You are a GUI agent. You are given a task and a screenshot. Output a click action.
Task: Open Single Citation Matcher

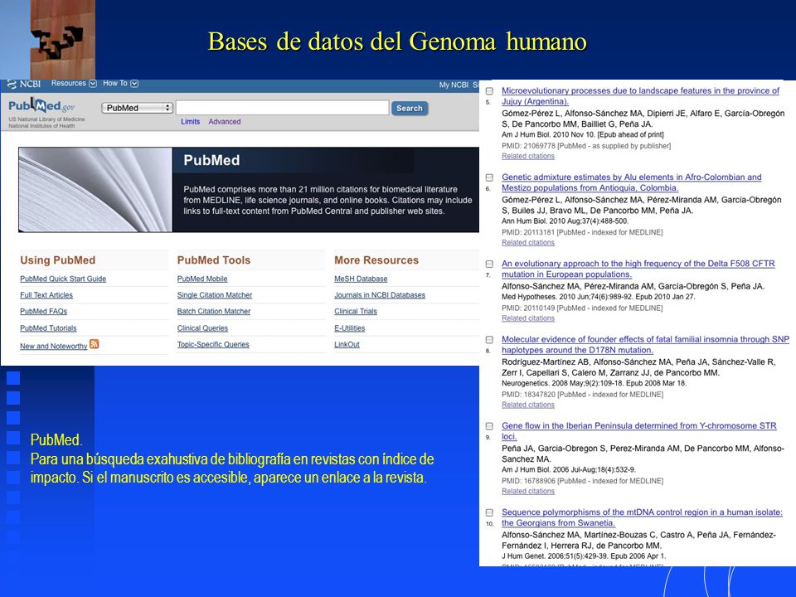pyautogui.click(x=214, y=295)
